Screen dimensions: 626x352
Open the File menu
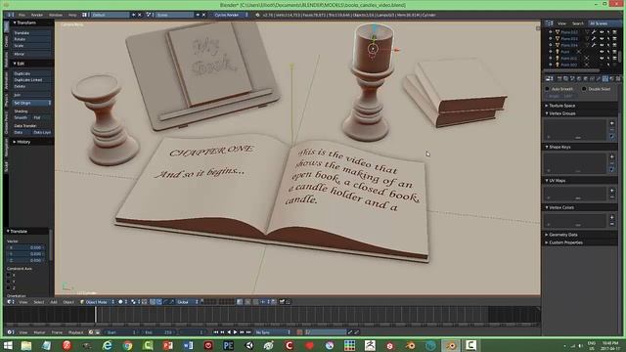pyautogui.click(x=22, y=15)
